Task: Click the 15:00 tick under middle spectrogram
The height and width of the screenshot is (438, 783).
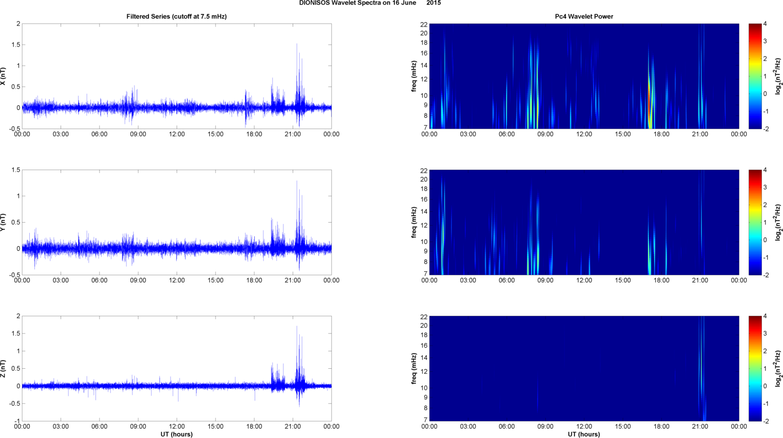Action: (x=623, y=281)
